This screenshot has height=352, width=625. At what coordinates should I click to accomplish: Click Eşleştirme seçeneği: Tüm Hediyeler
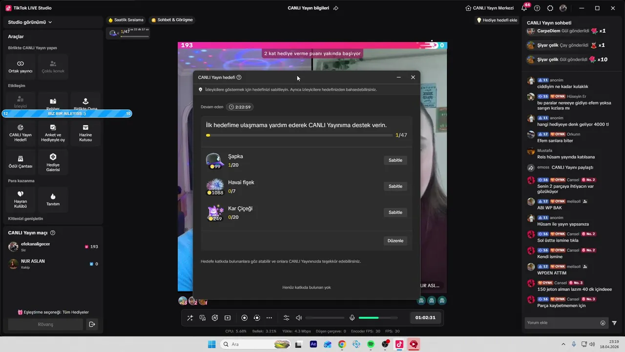click(x=53, y=312)
